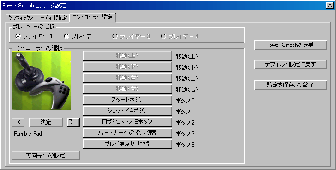Assign the ショット／Aボタン mapping
Image resolution: width=336 pixels, height=170 pixels.
[x=127, y=111]
